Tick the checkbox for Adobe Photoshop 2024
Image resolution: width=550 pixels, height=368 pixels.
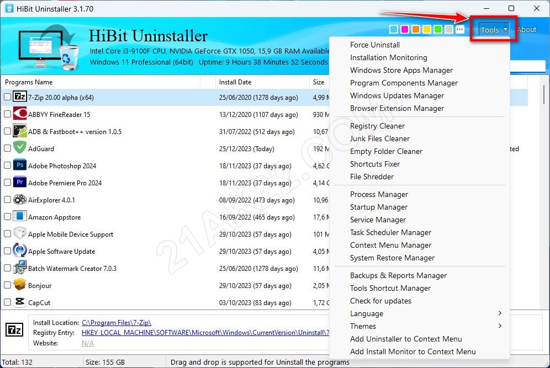(7, 166)
